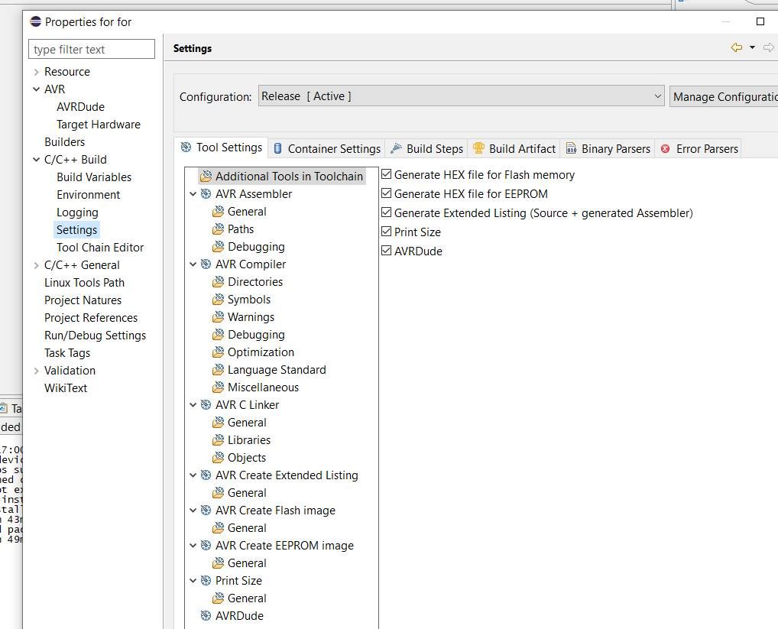Viewport: 778px width, 629px height.
Task: Collapse the AVR Assembler section
Action: 193,194
